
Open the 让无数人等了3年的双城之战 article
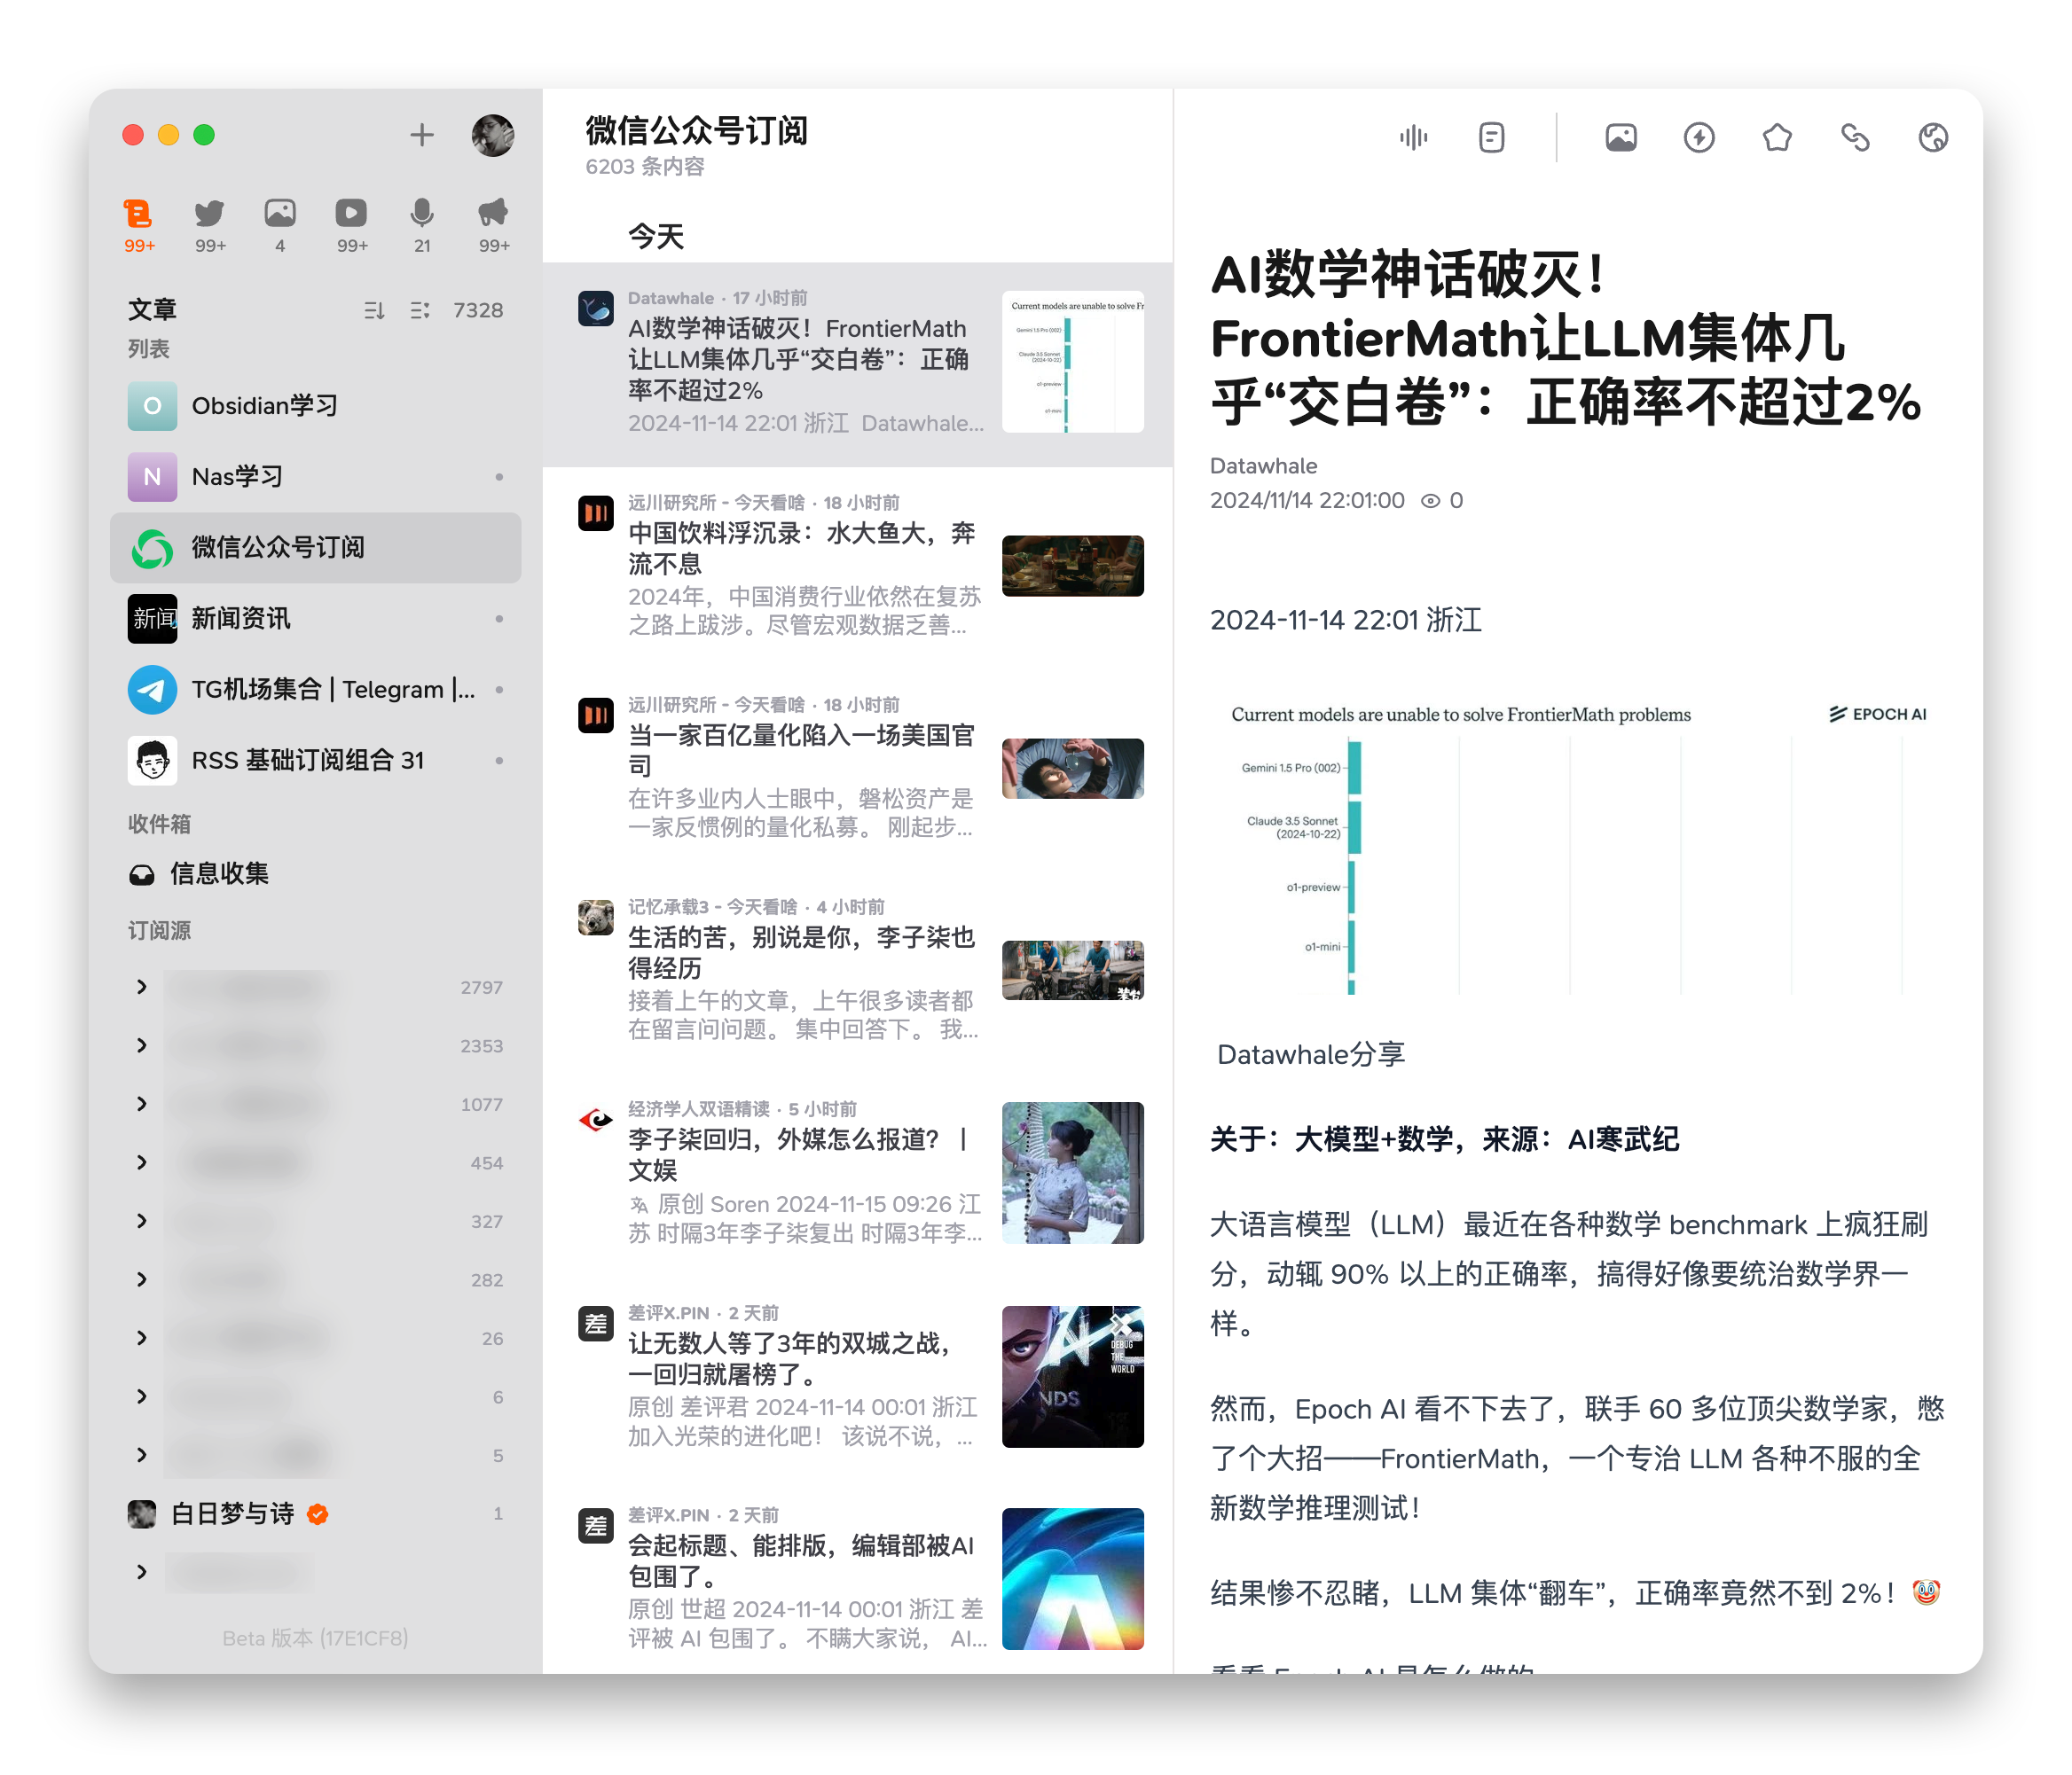click(x=857, y=1376)
